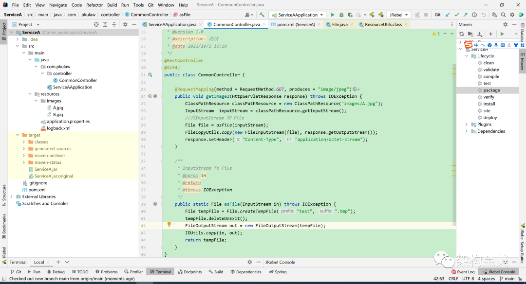
Task: Open the Refactor menu
Action: (94, 5)
